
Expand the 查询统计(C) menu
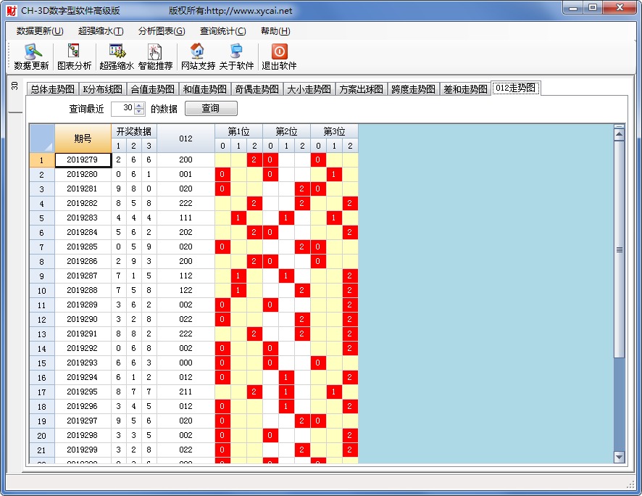click(x=222, y=31)
